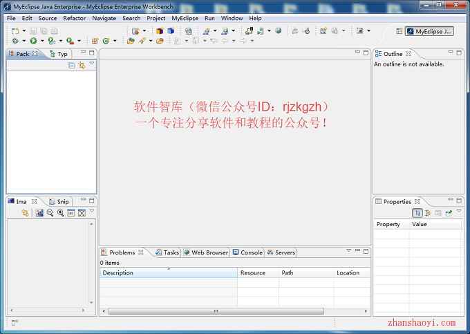Image resolution: width=470 pixels, height=334 pixels.
Task: Toggle Show Advanced Properties in Properties view
Action: point(428,213)
